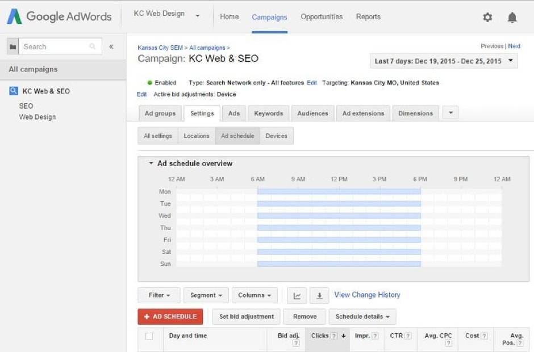Switch to the Ad extensions tab

363,113
